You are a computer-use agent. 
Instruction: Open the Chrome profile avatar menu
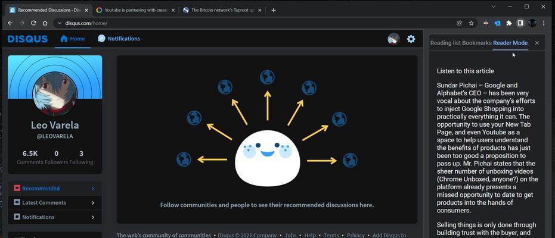coord(532,23)
